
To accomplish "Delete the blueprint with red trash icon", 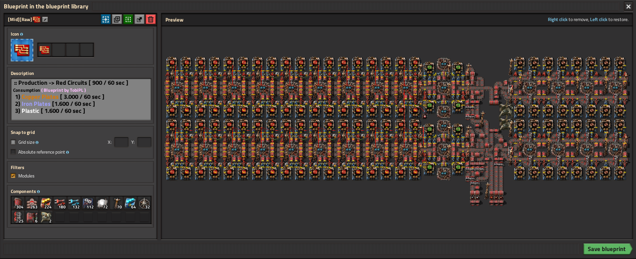I will tap(150, 19).
